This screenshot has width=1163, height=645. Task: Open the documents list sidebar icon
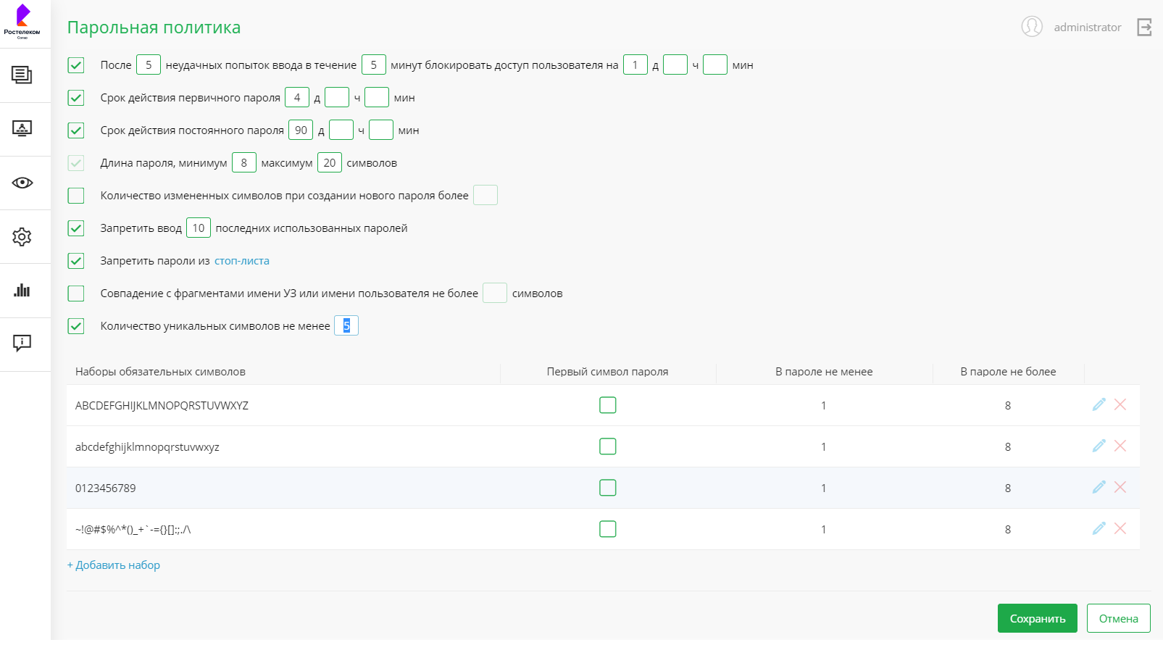click(22, 75)
